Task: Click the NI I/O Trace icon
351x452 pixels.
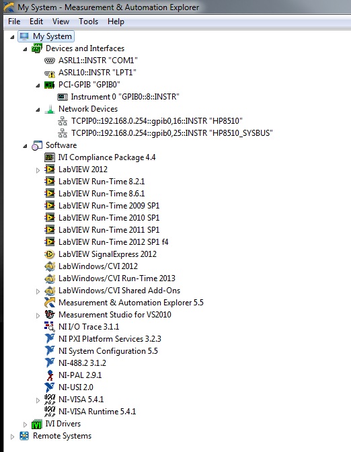Action: tap(50, 327)
